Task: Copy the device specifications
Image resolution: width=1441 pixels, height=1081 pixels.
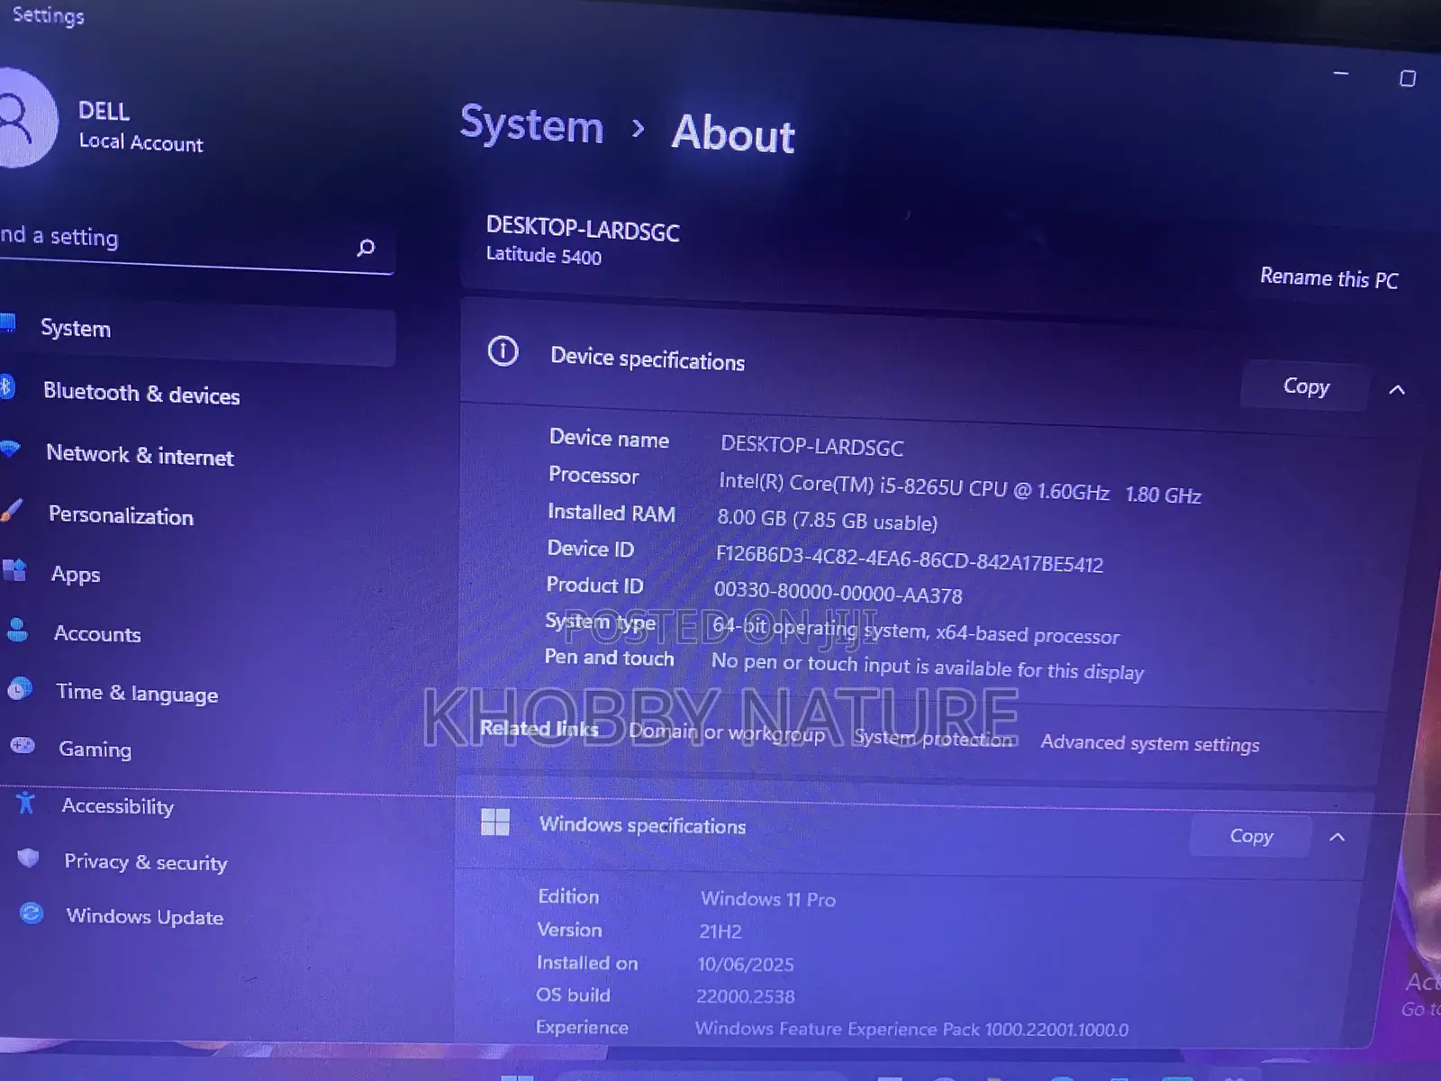Action: click(1306, 386)
